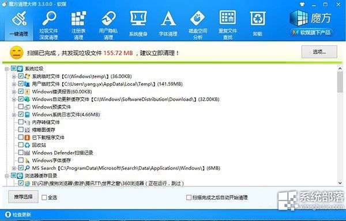Check the 内存转储文件 checkbox
This screenshot has height=221, width=346.
point(21,122)
